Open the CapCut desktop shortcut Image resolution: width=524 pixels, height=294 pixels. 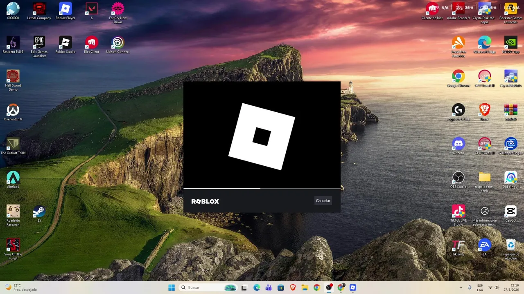511,214
